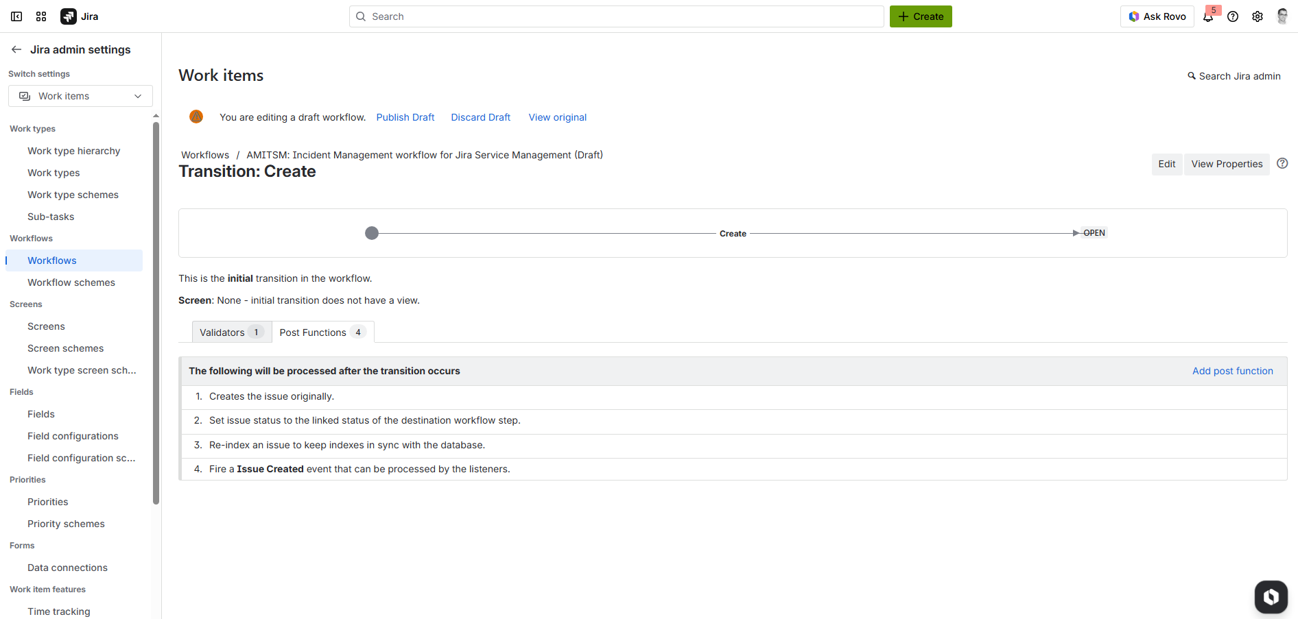The height and width of the screenshot is (619, 1298).
Task: Click the 'Creates the issue originally.' row
Action: (733, 397)
